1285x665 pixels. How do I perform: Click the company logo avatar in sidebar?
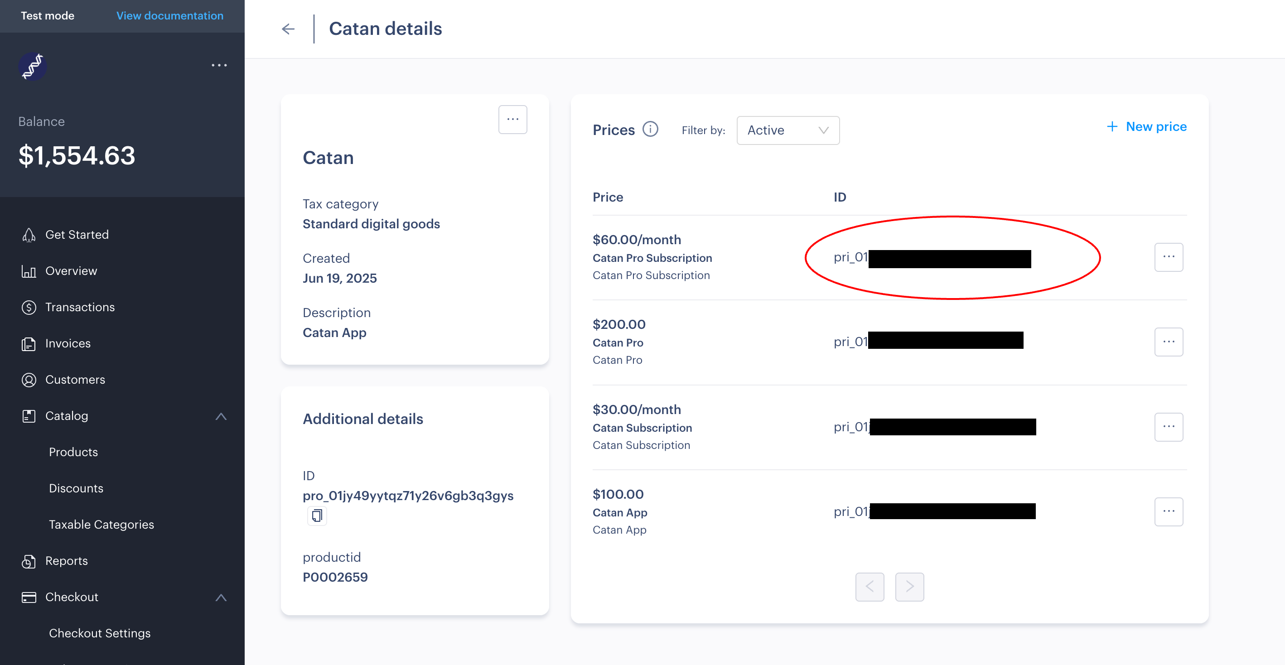tap(33, 66)
